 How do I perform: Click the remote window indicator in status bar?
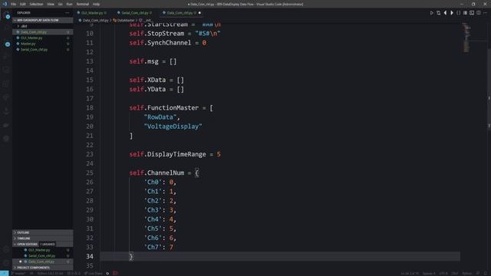pyautogui.click(x=5, y=273)
